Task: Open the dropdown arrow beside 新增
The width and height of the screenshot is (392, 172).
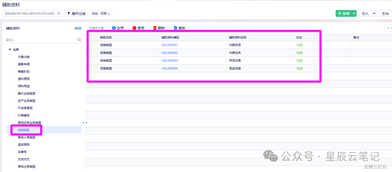Action: pyautogui.click(x=354, y=13)
